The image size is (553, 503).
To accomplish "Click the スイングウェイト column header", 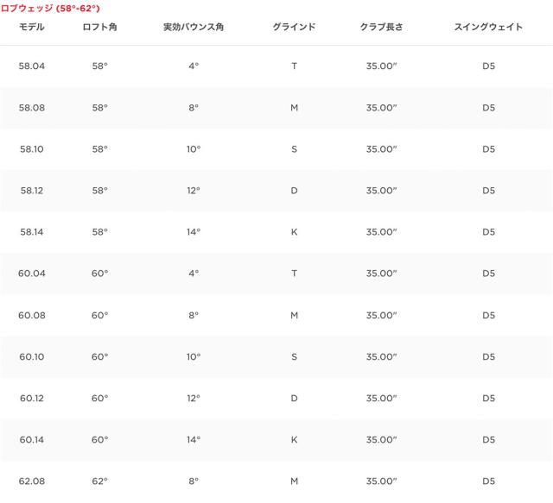I will click(x=488, y=28).
